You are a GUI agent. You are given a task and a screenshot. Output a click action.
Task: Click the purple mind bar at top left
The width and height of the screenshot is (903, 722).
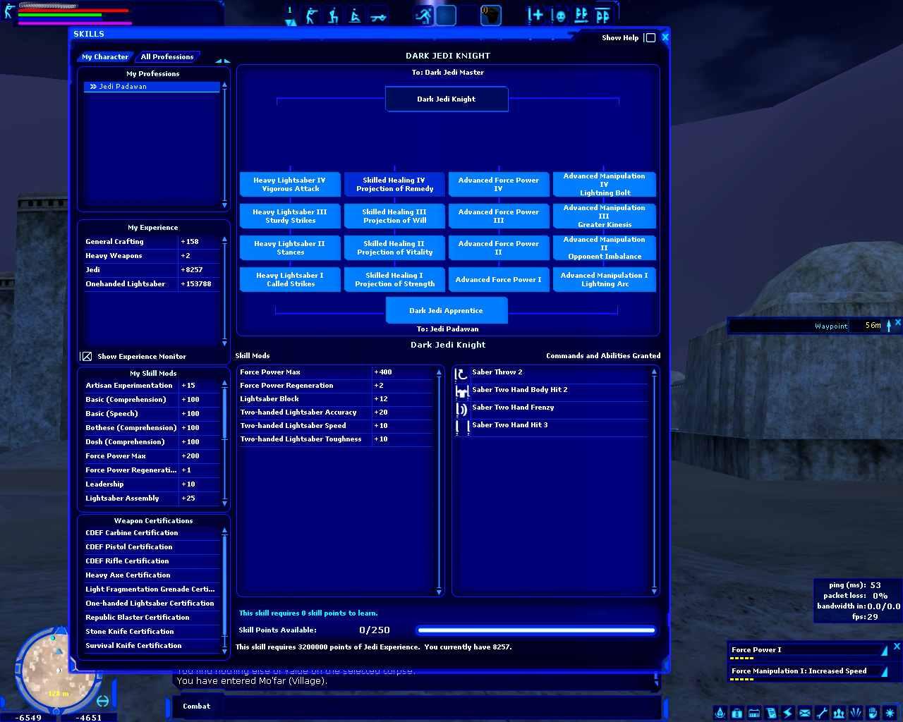click(x=75, y=23)
